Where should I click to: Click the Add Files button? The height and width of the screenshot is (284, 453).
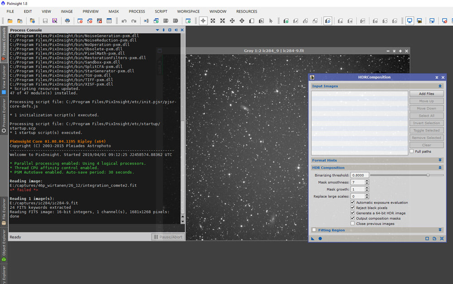426,94
